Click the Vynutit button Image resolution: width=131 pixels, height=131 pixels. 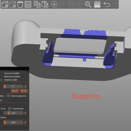[15, 91]
